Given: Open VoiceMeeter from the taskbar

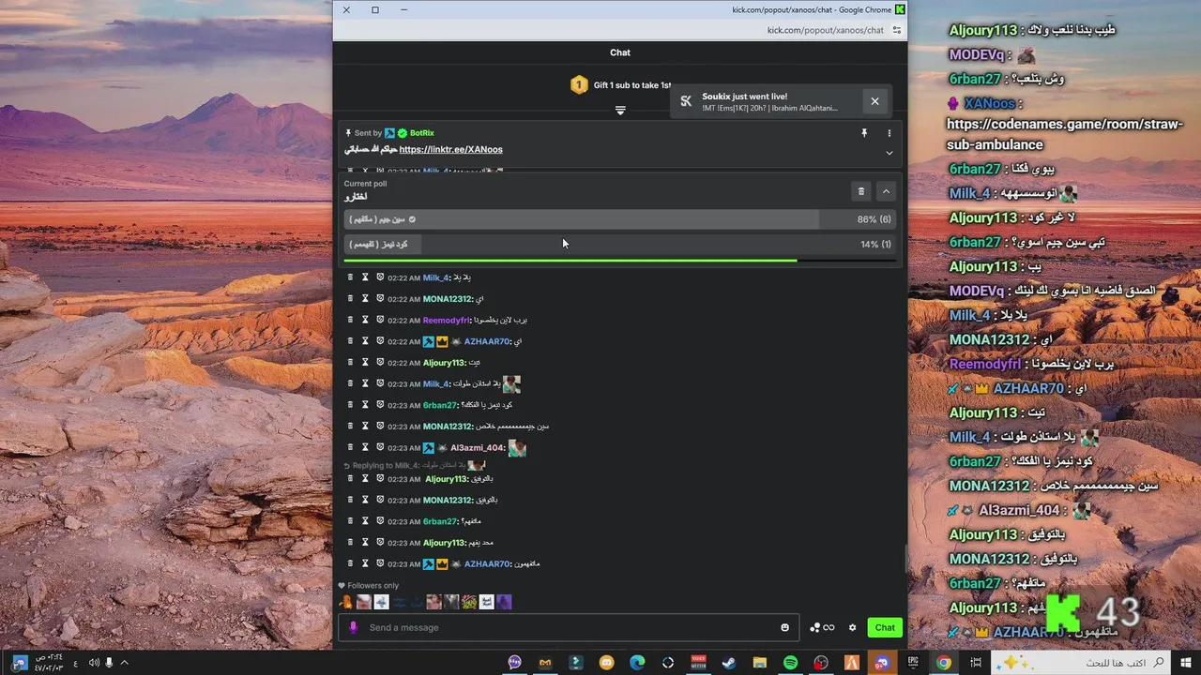Looking at the screenshot, I should coord(698,663).
